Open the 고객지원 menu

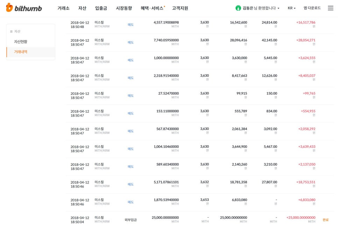[x=180, y=8]
